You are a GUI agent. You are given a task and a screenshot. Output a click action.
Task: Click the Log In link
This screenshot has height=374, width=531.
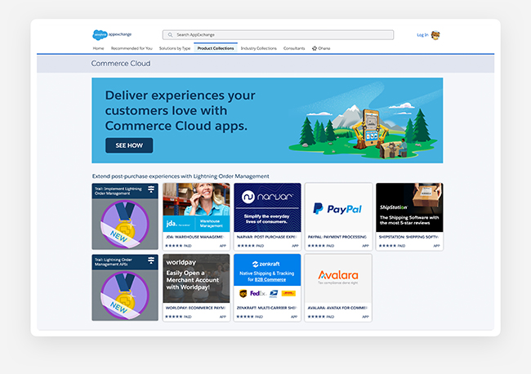coord(422,35)
